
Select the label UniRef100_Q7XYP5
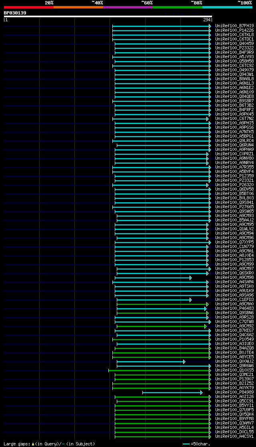click(x=234, y=242)
